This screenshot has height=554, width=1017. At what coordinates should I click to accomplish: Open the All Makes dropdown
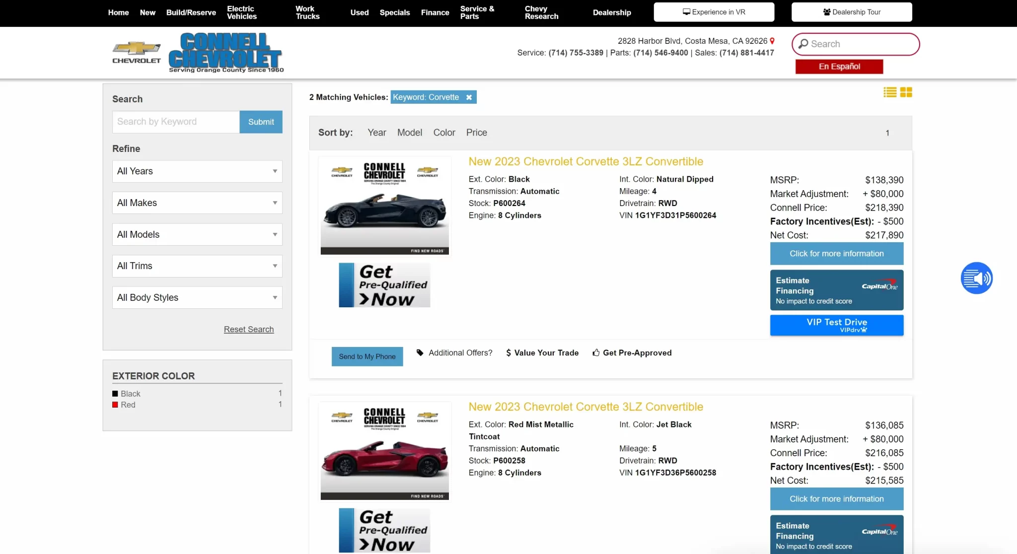click(197, 203)
